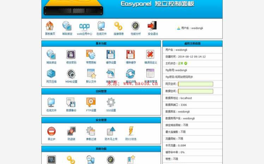The height and width of the screenshot is (164, 264).
Task: Click the blue circular-arrows refresh icon in 基本功能
Action: 131,74
